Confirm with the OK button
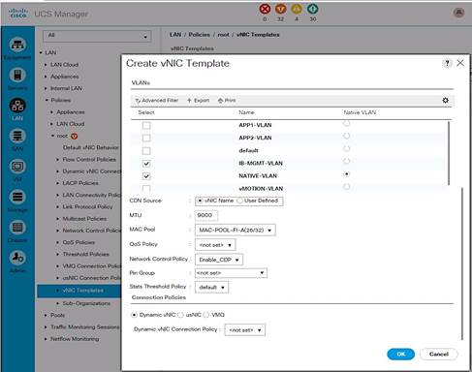The width and height of the screenshot is (472, 372). (400, 354)
